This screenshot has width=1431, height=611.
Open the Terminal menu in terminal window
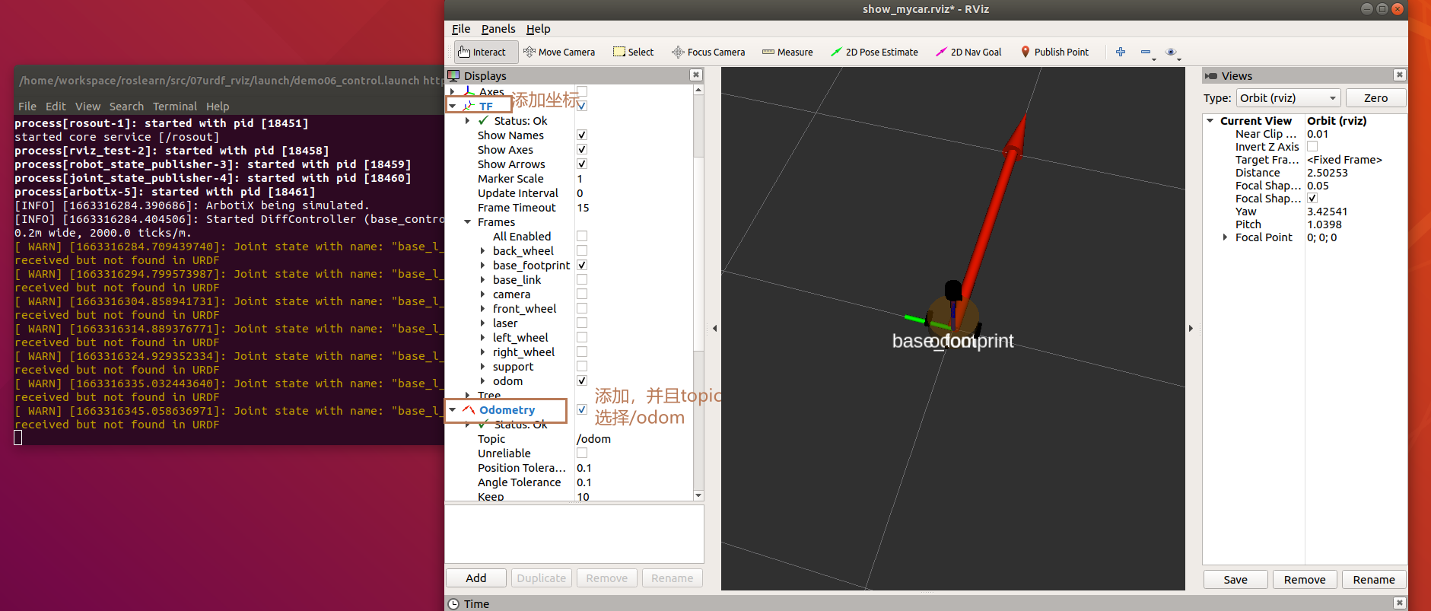click(x=175, y=107)
